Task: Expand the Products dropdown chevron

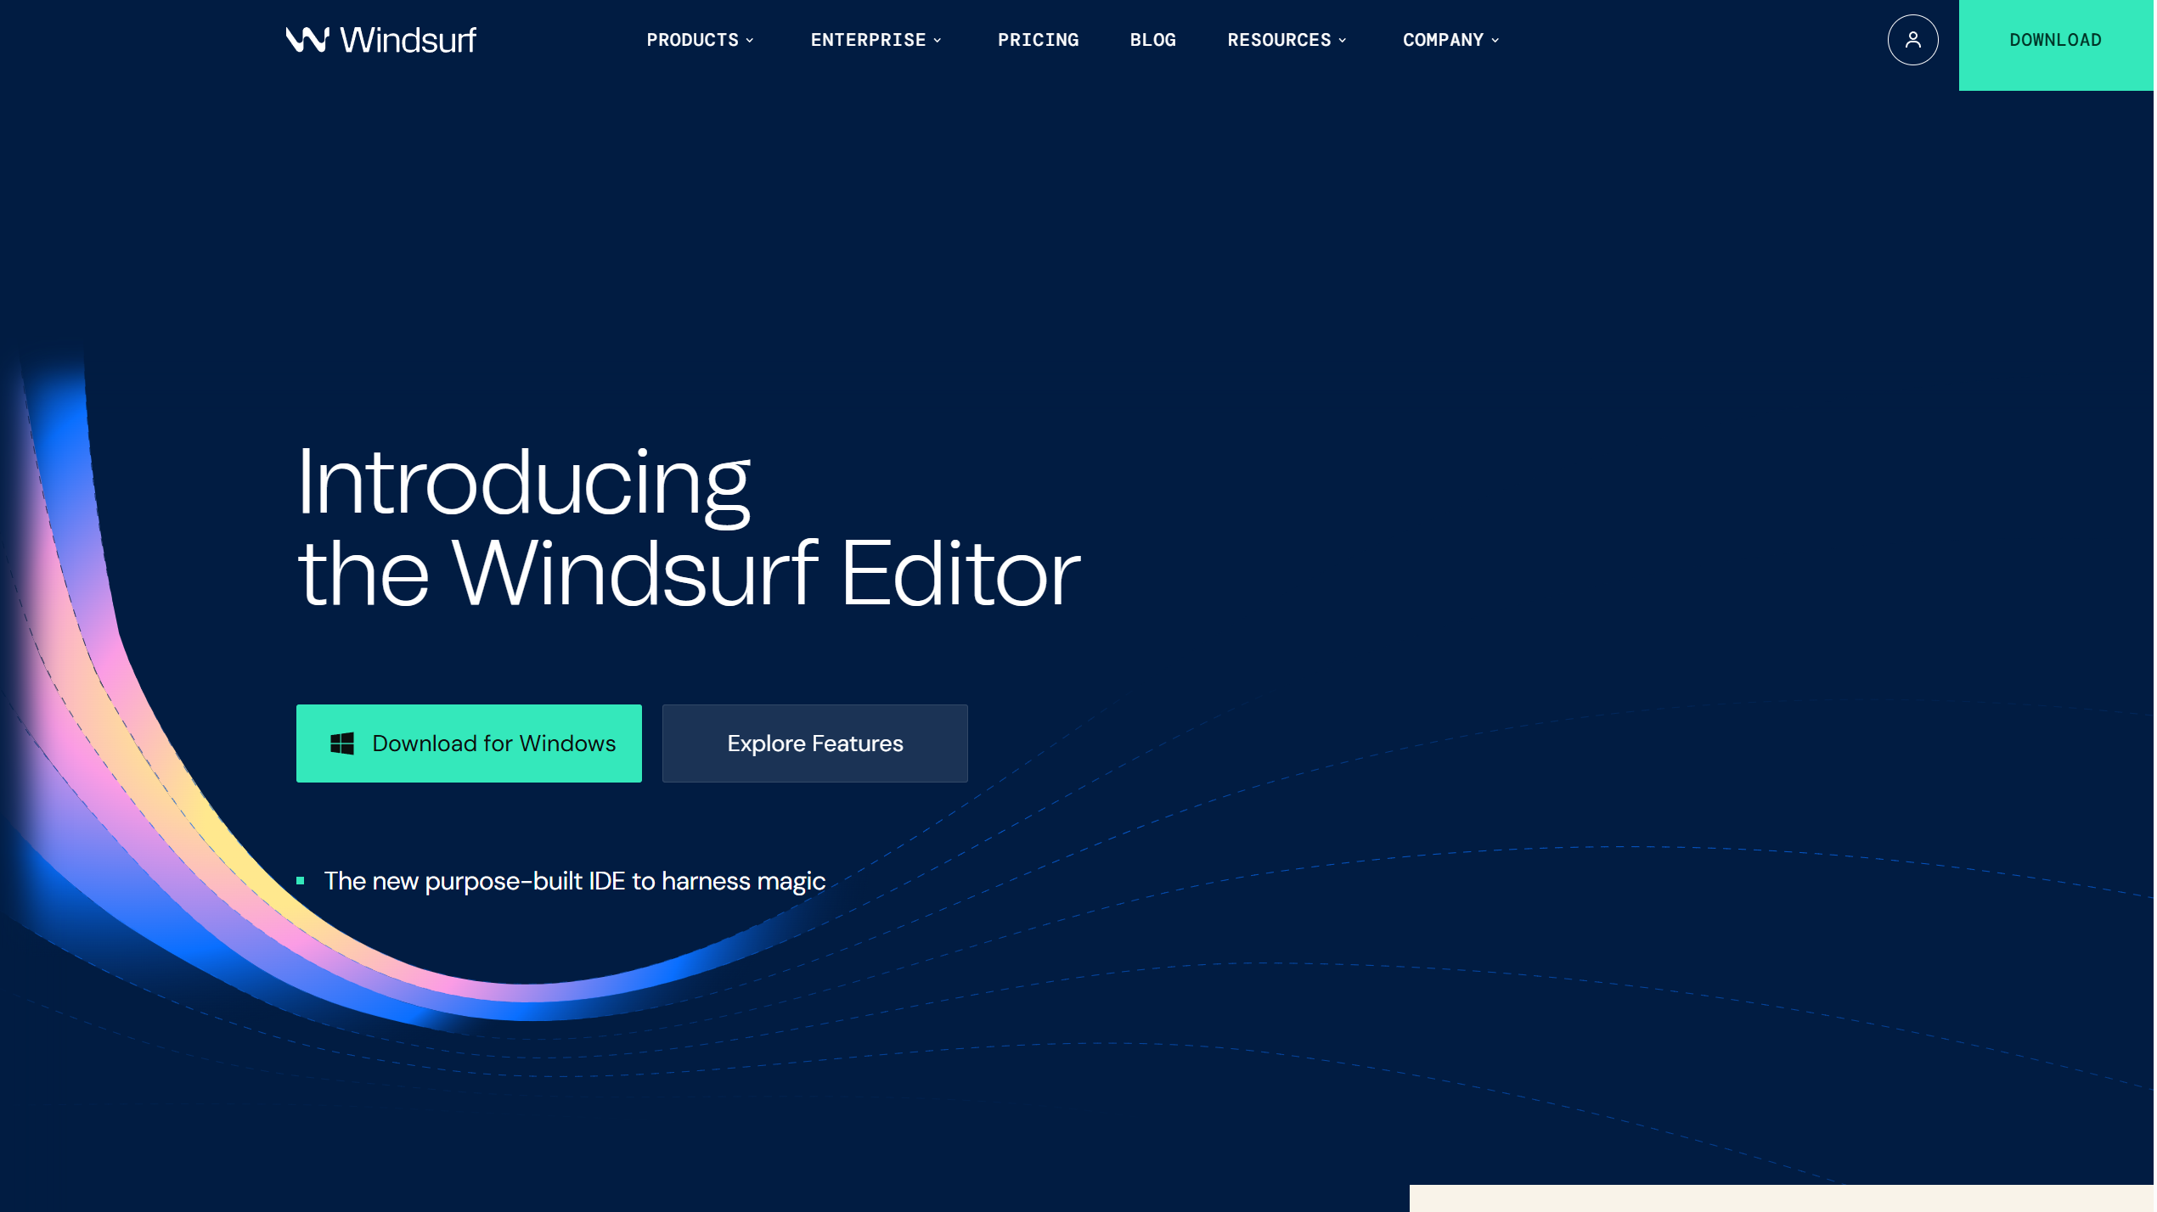Action: [x=751, y=41]
